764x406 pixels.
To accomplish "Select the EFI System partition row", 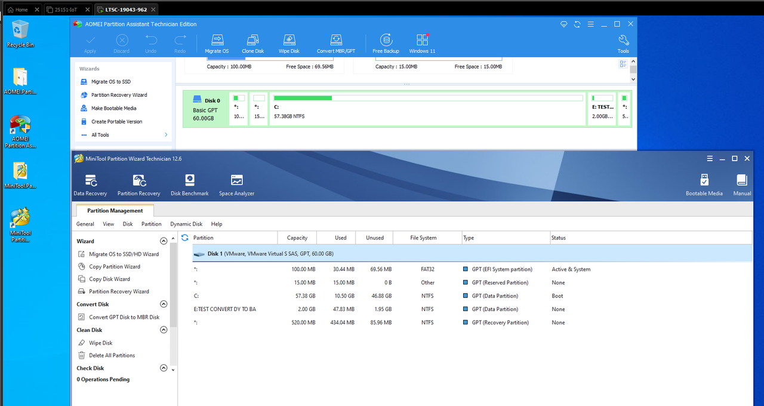I will point(472,269).
